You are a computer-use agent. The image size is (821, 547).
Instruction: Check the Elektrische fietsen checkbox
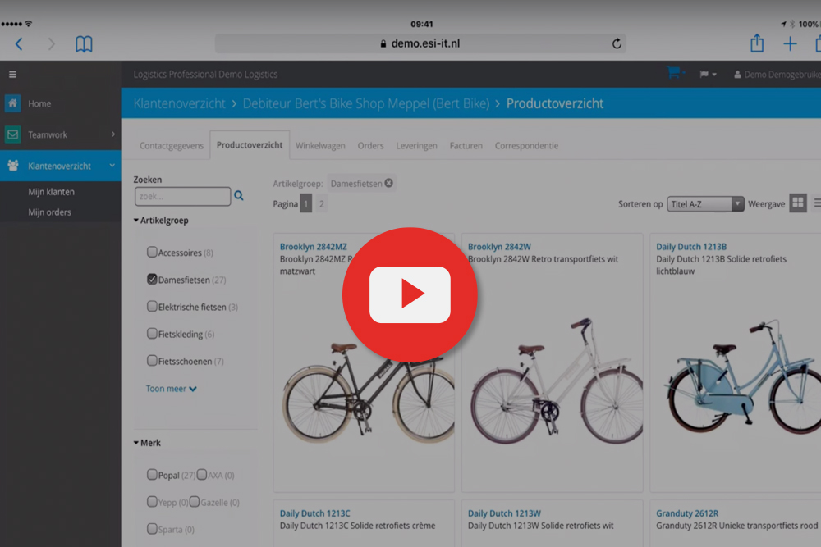point(152,307)
